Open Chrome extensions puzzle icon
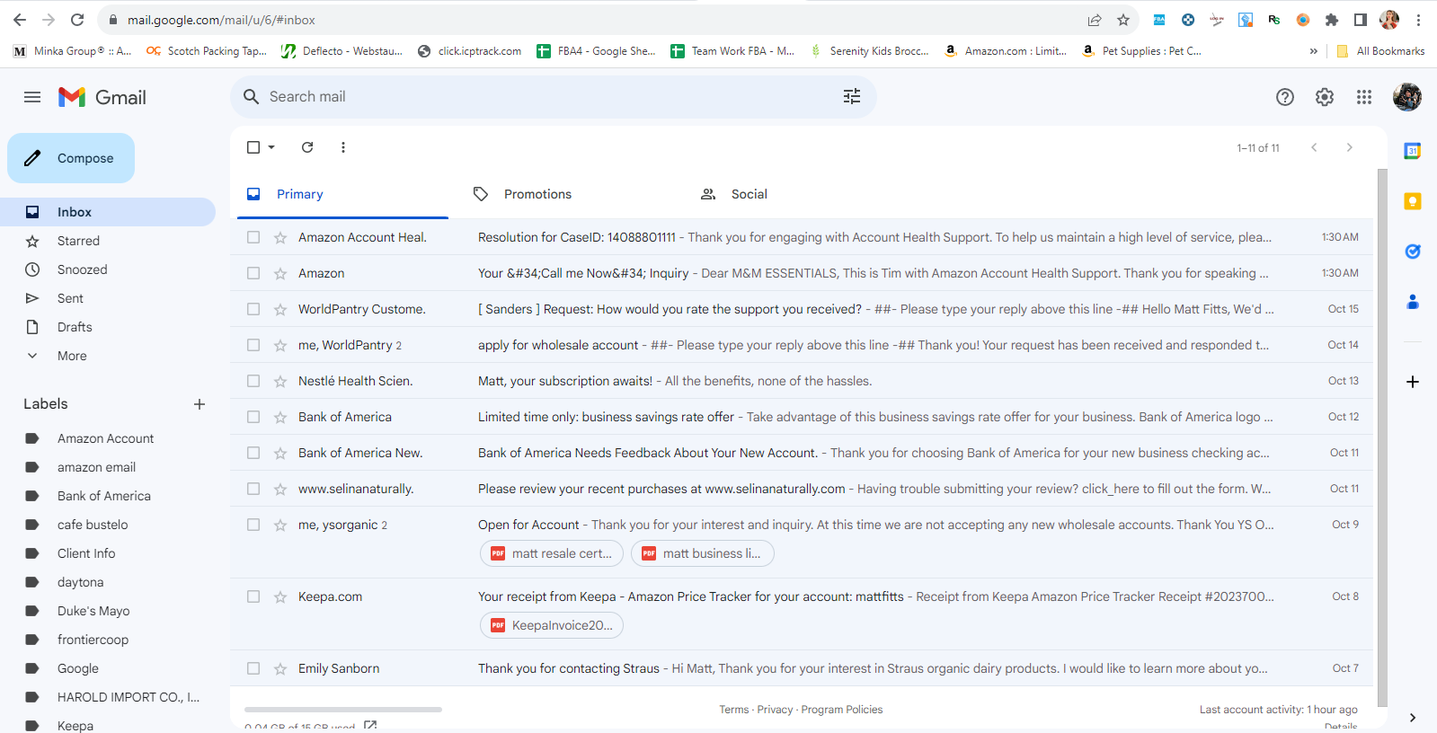1437x733 pixels. (1332, 20)
